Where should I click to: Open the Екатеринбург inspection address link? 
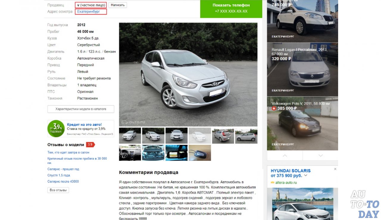coord(88,12)
